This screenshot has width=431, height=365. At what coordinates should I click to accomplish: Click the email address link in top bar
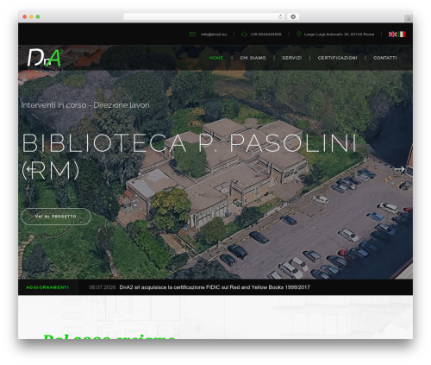(x=214, y=35)
